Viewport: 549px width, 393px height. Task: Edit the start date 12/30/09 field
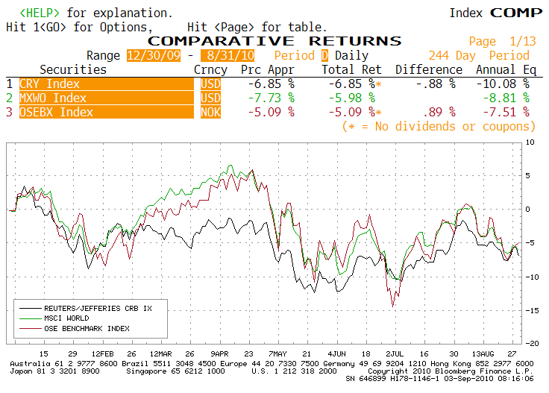pos(154,55)
